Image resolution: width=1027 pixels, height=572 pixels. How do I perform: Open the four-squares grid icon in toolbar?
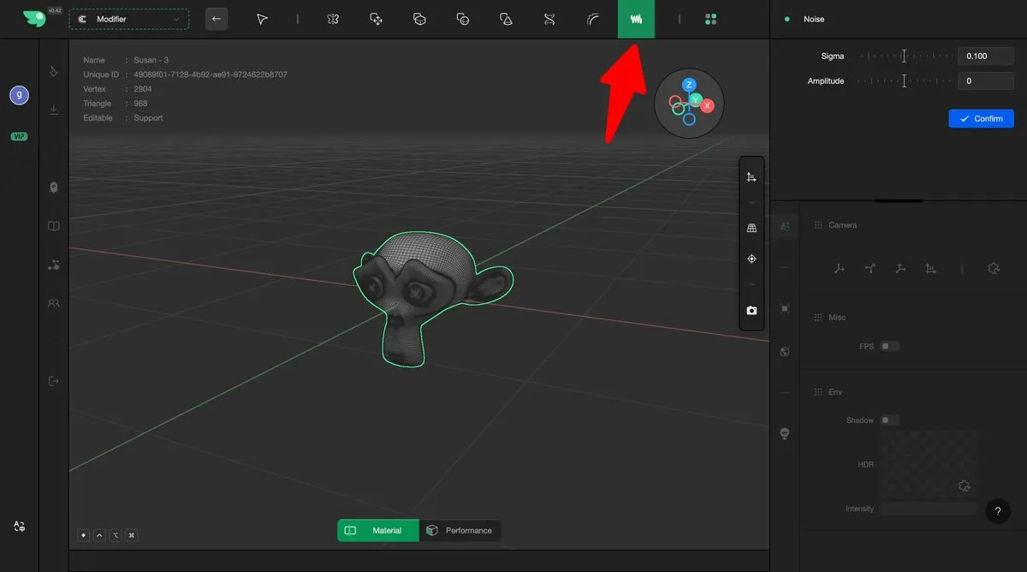pyautogui.click(x=710, y=19)
